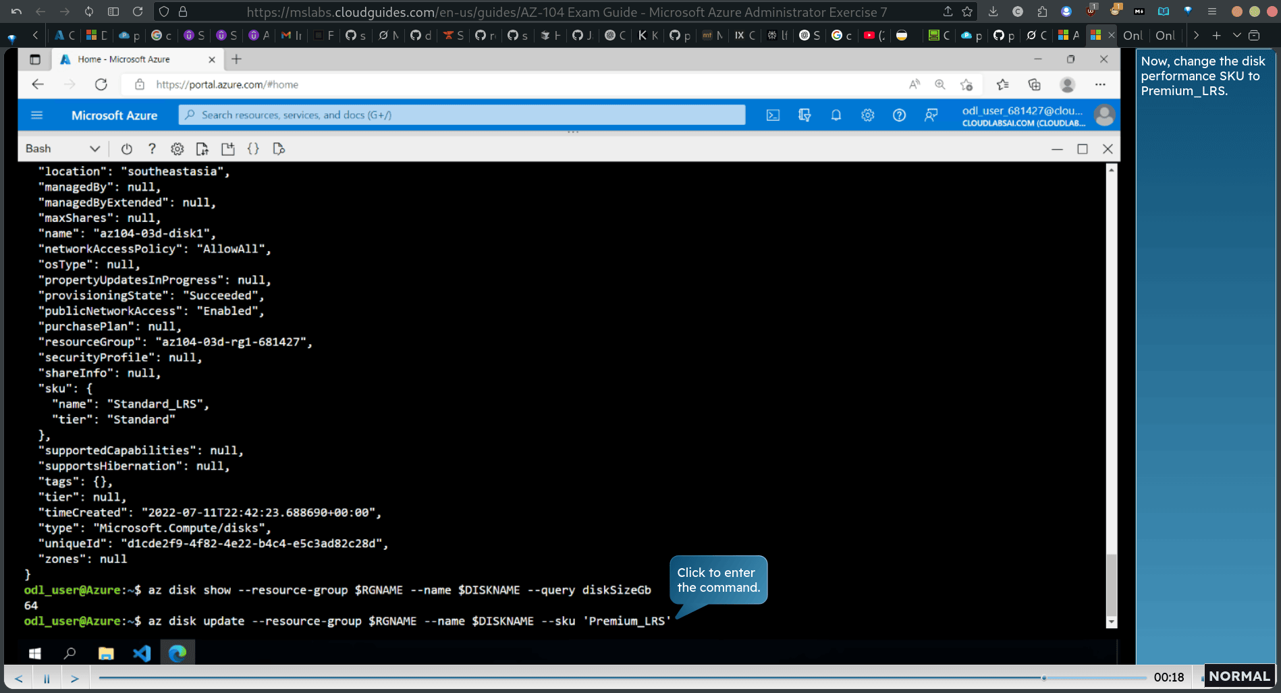1281x693 pixels.
Task: Reload page in outer browser
Action: (138, 11)
